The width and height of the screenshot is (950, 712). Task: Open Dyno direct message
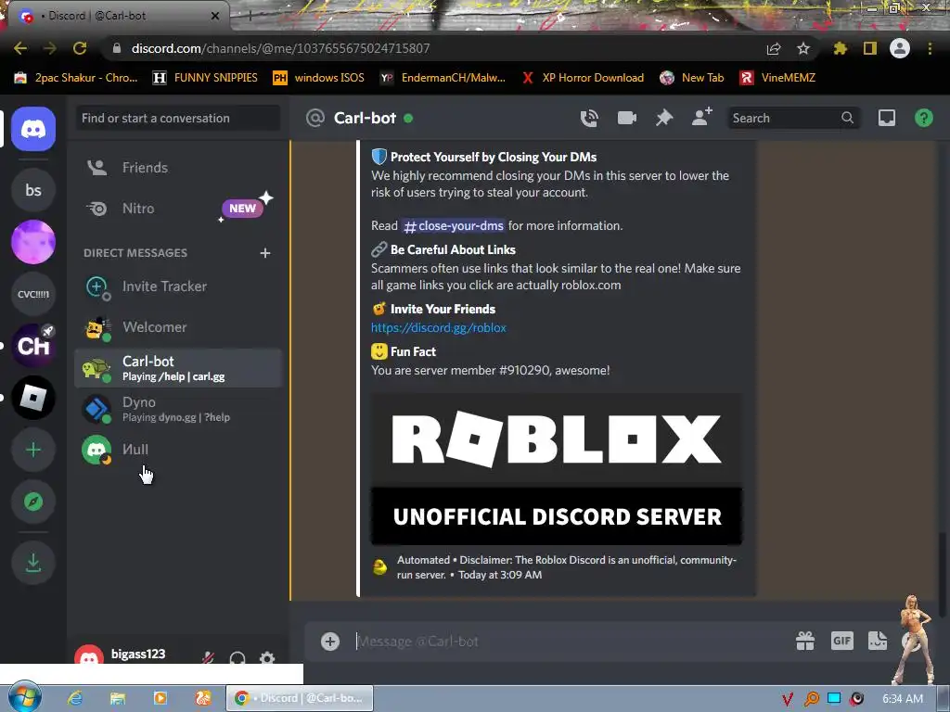click(177, 409)
